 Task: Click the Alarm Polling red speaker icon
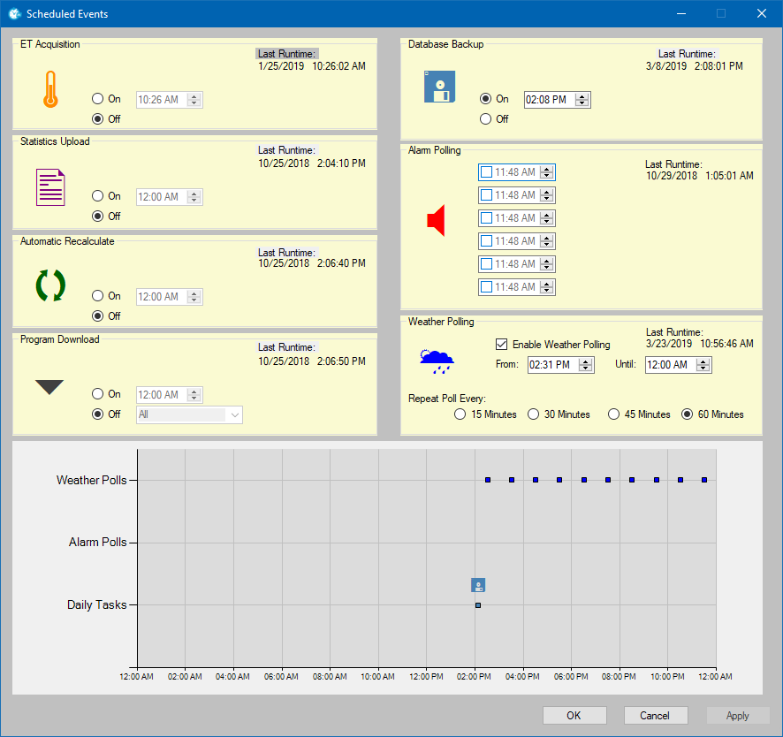[x=436, y=220]
